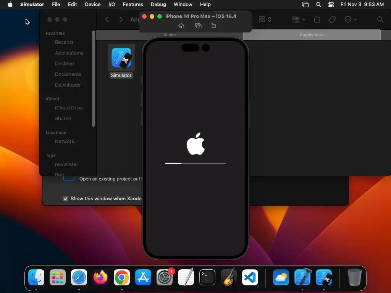Image resolution: width=391 pixels, height=293 pixels.
Task: Open the Apple menu
Action: click(10, 5)
